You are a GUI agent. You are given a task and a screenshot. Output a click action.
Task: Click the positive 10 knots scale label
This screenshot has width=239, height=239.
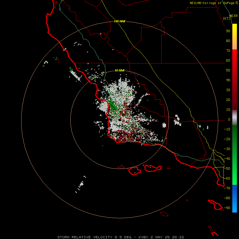tap(228, 110)
